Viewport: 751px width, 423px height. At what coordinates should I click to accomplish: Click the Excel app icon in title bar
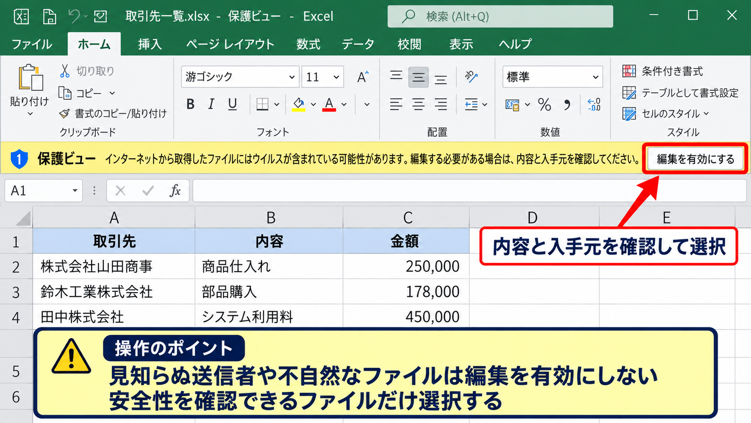click(x=21, y=17)
